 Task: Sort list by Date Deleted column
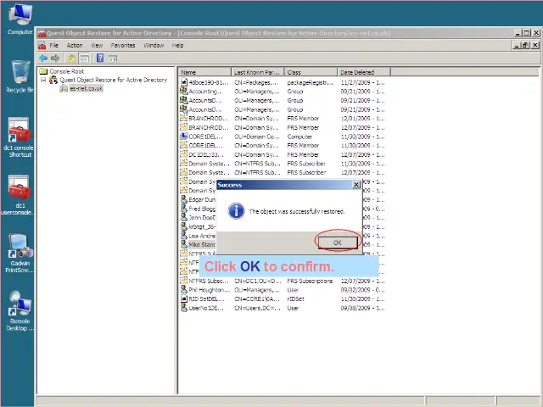pos(362,72)
